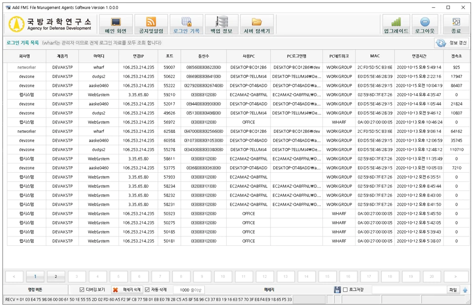Select the WebSystem row with port 59210
This screenshot has width=474, height=307.
pyautogui.click(x=238, y=95)
